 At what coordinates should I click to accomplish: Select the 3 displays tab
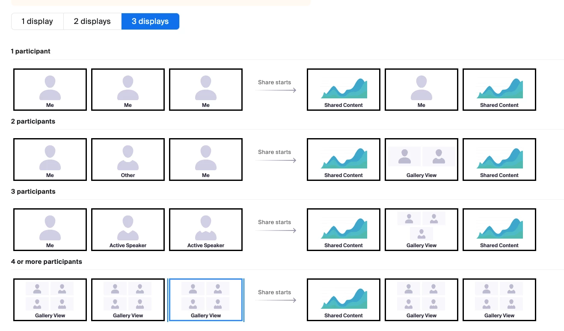150,21
